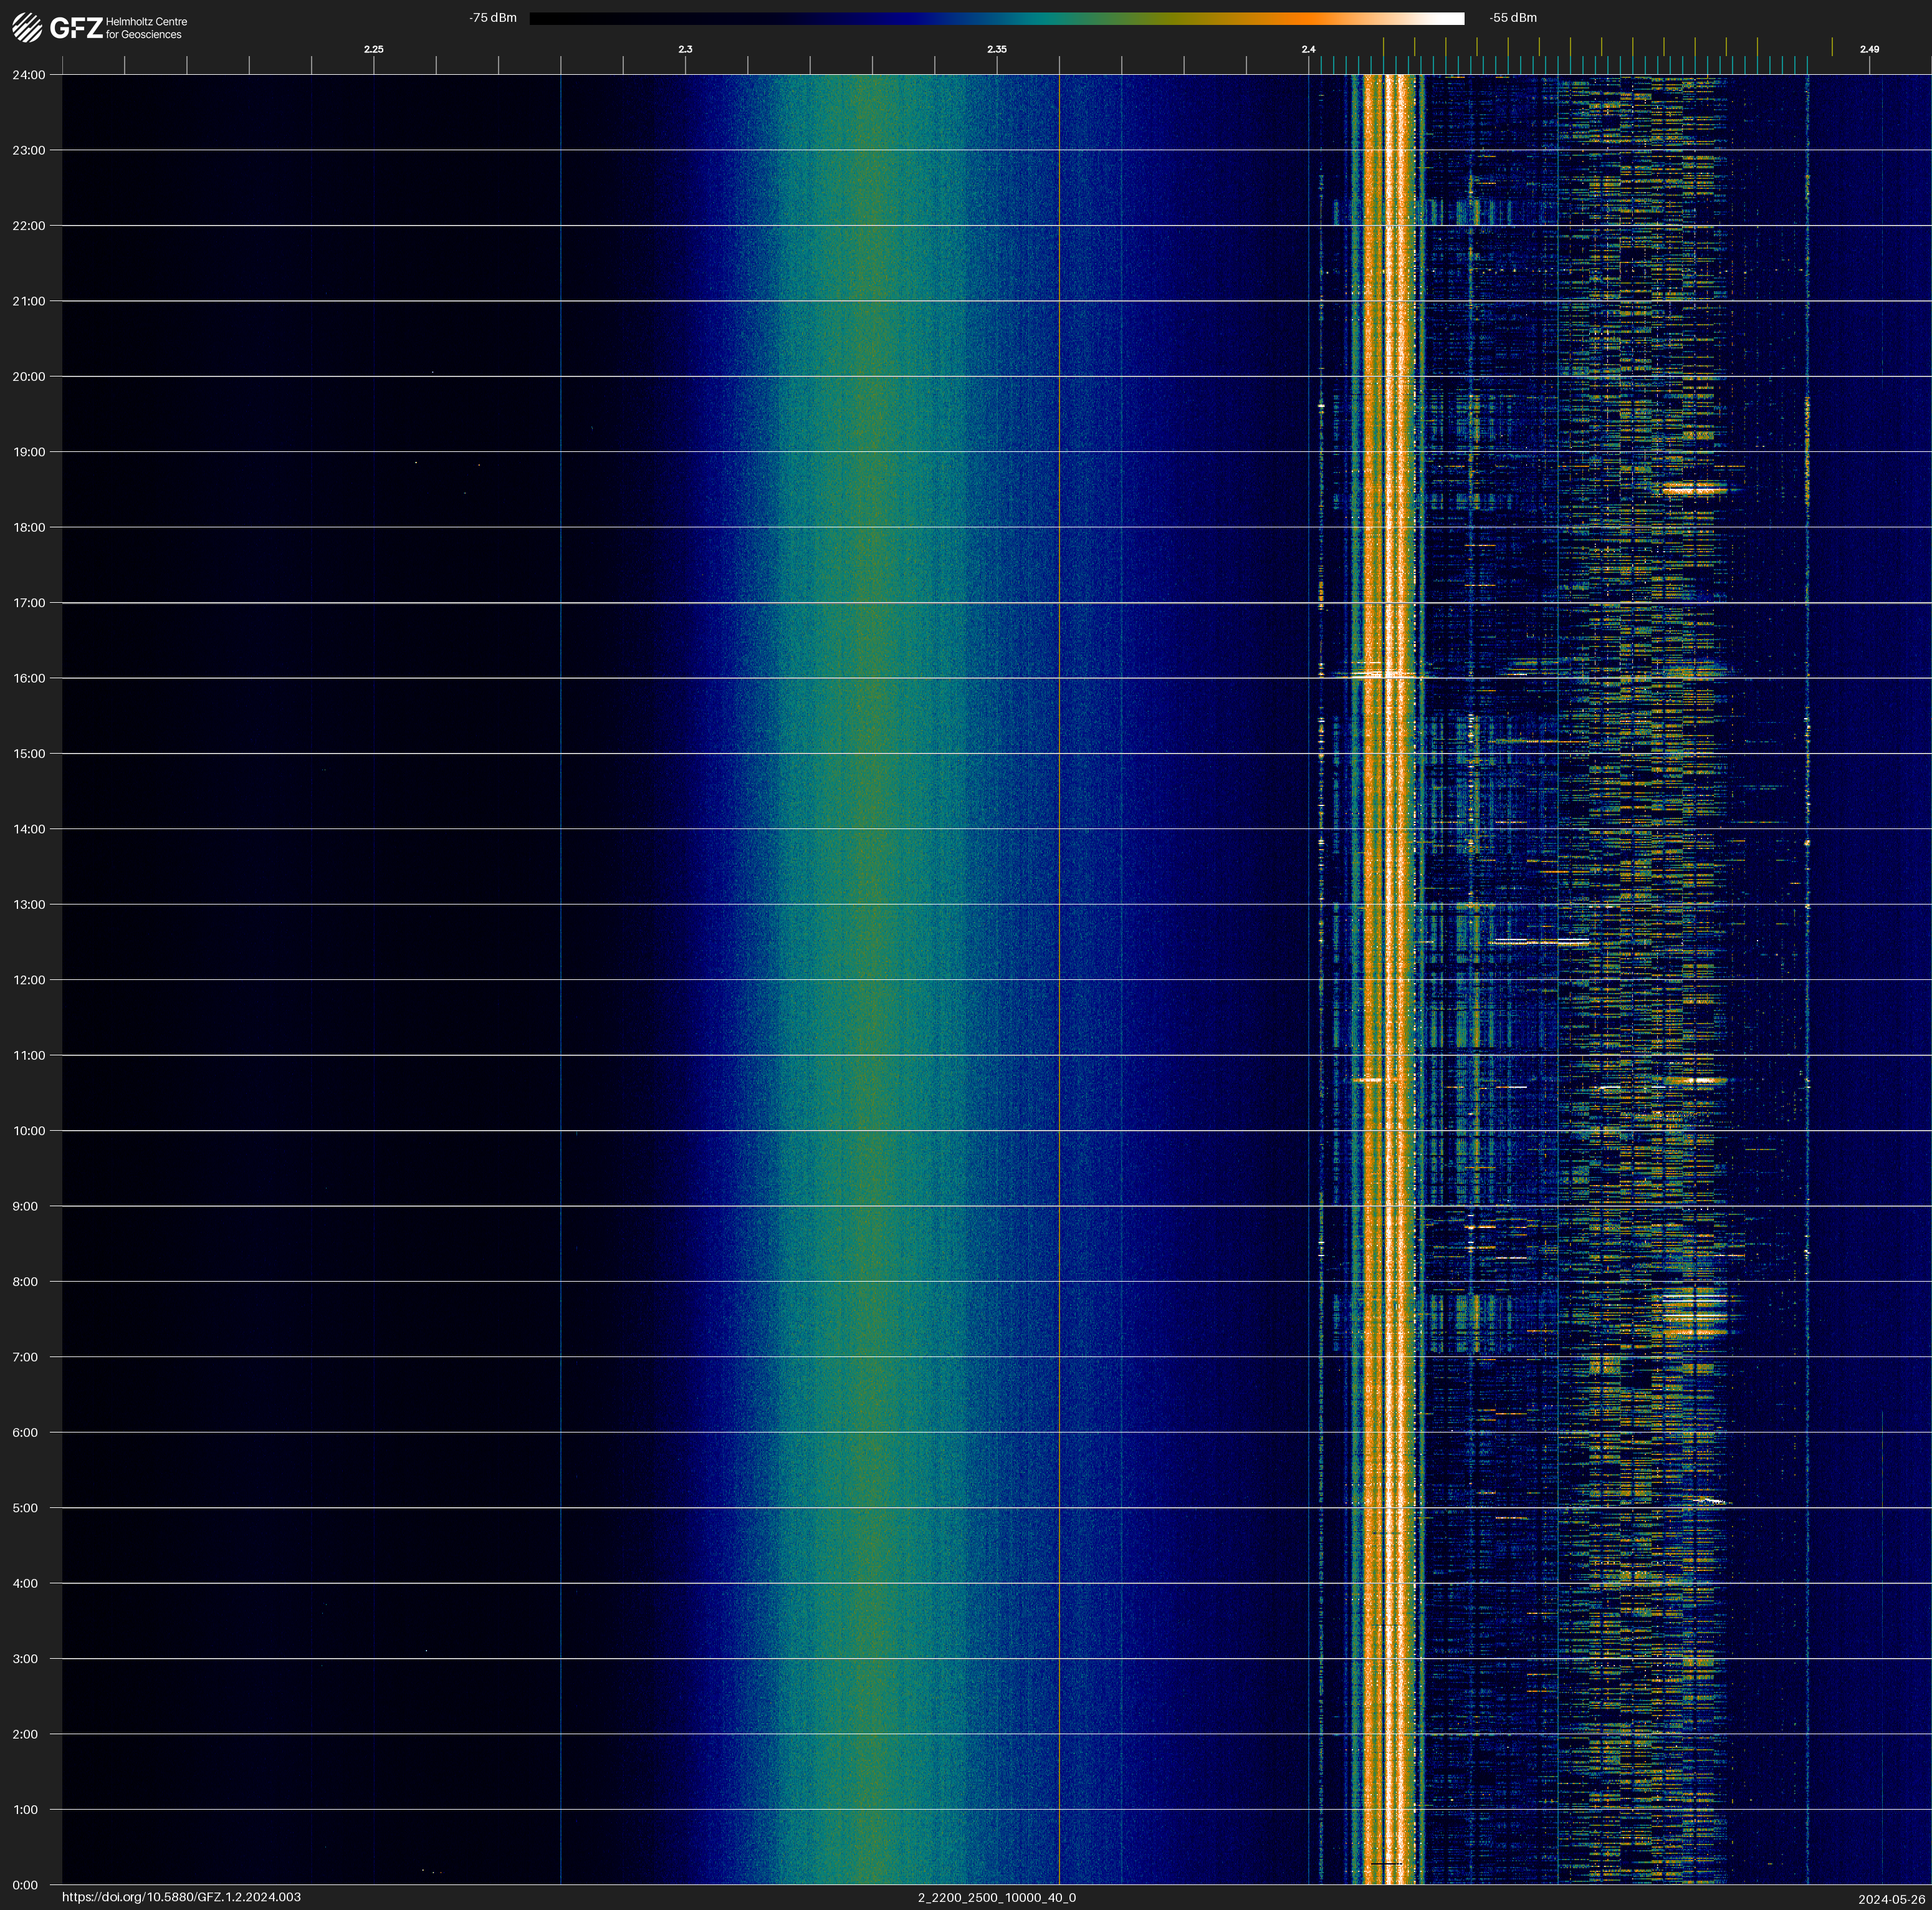This screenshot has width=1932, height=1910.
Task: Click the 0:00 time axis label
Action: point(26,1885)
